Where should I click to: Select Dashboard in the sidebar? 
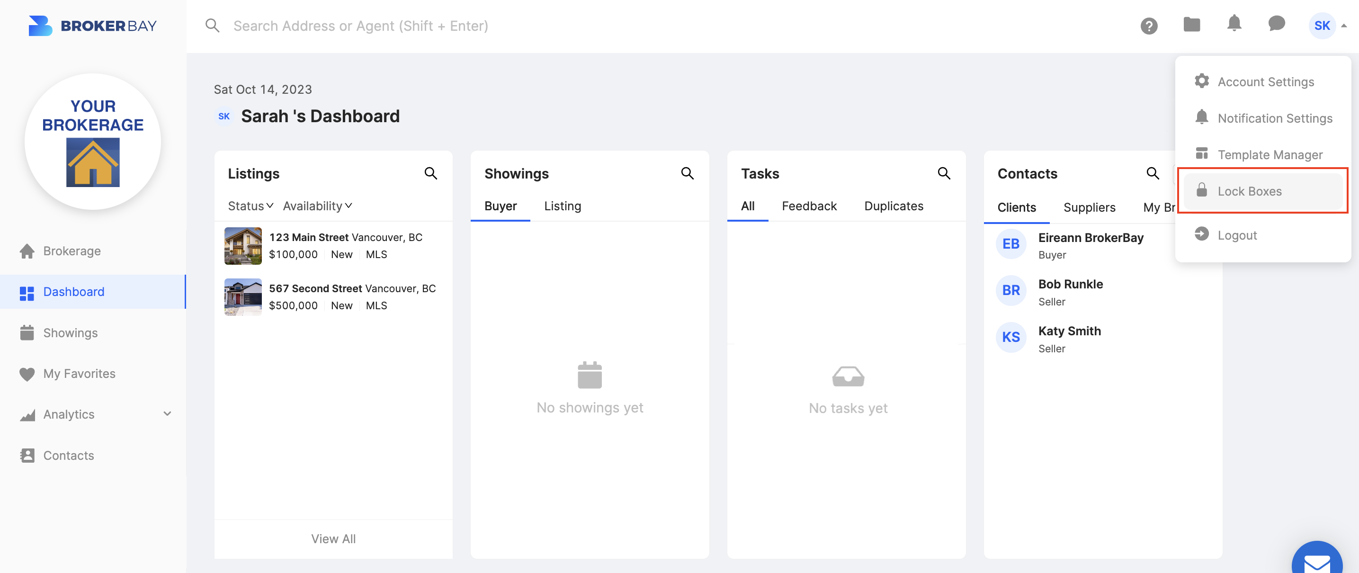coord(93,292)
